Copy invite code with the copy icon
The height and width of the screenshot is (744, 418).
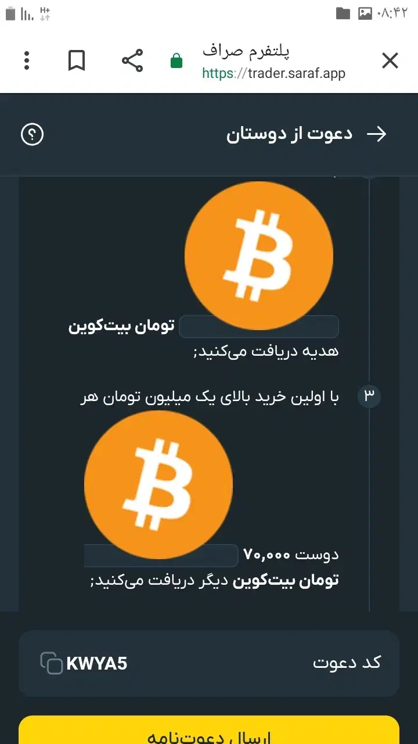(51, 663)
